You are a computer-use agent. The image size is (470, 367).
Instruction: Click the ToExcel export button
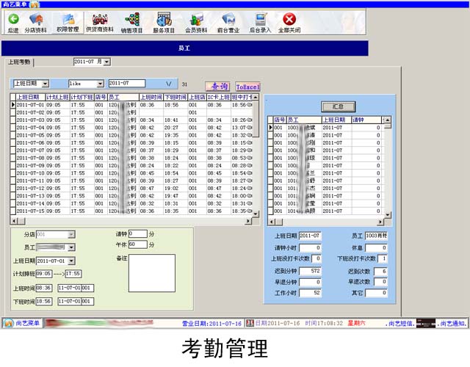tap(248, 86)
